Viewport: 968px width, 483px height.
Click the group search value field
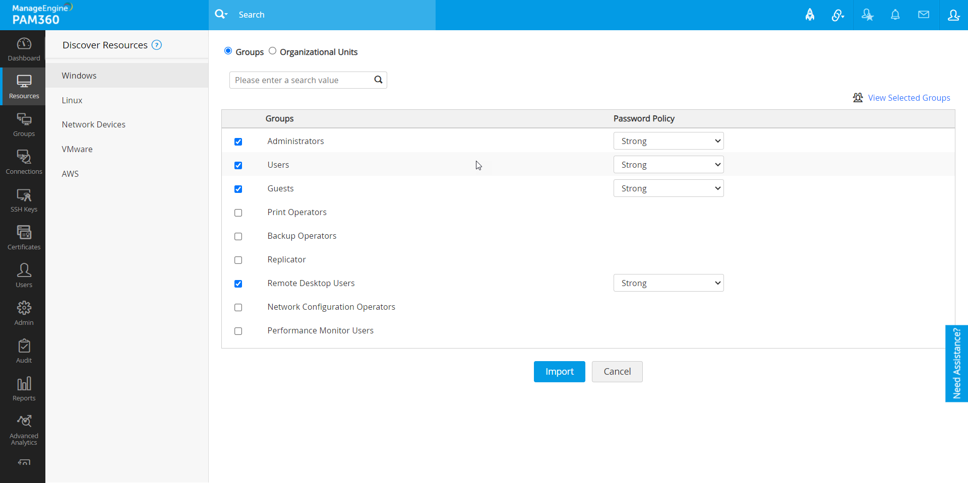(x=301, y=80)
